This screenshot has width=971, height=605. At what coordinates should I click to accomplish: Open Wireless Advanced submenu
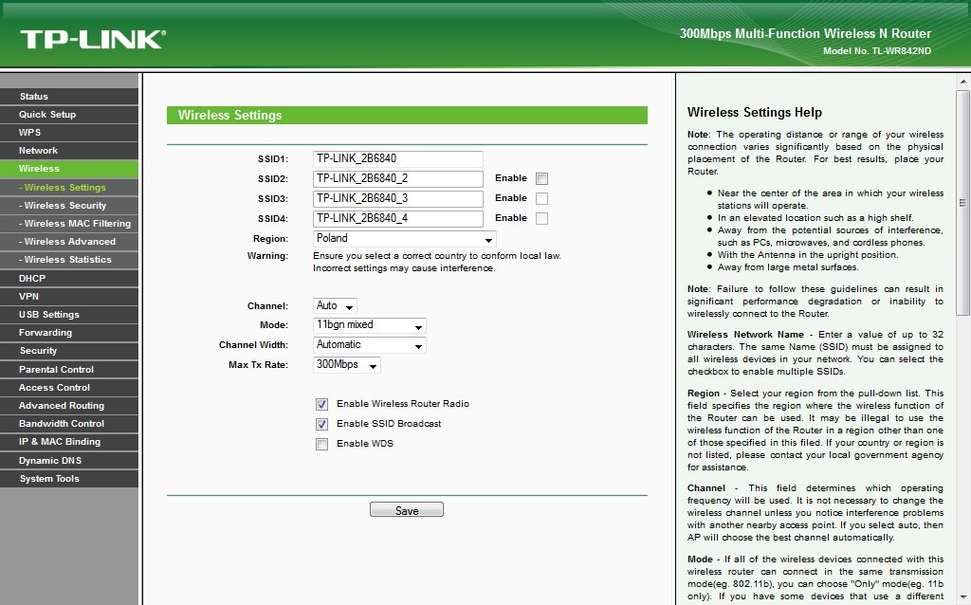68,242
